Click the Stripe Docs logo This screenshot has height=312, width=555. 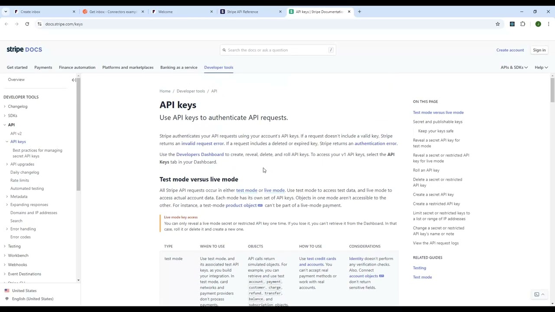[x=24, y=49]
